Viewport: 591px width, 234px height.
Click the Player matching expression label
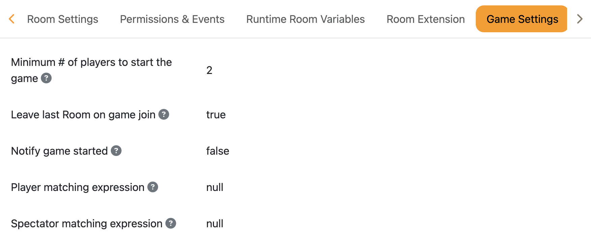[x=77, y=187]
